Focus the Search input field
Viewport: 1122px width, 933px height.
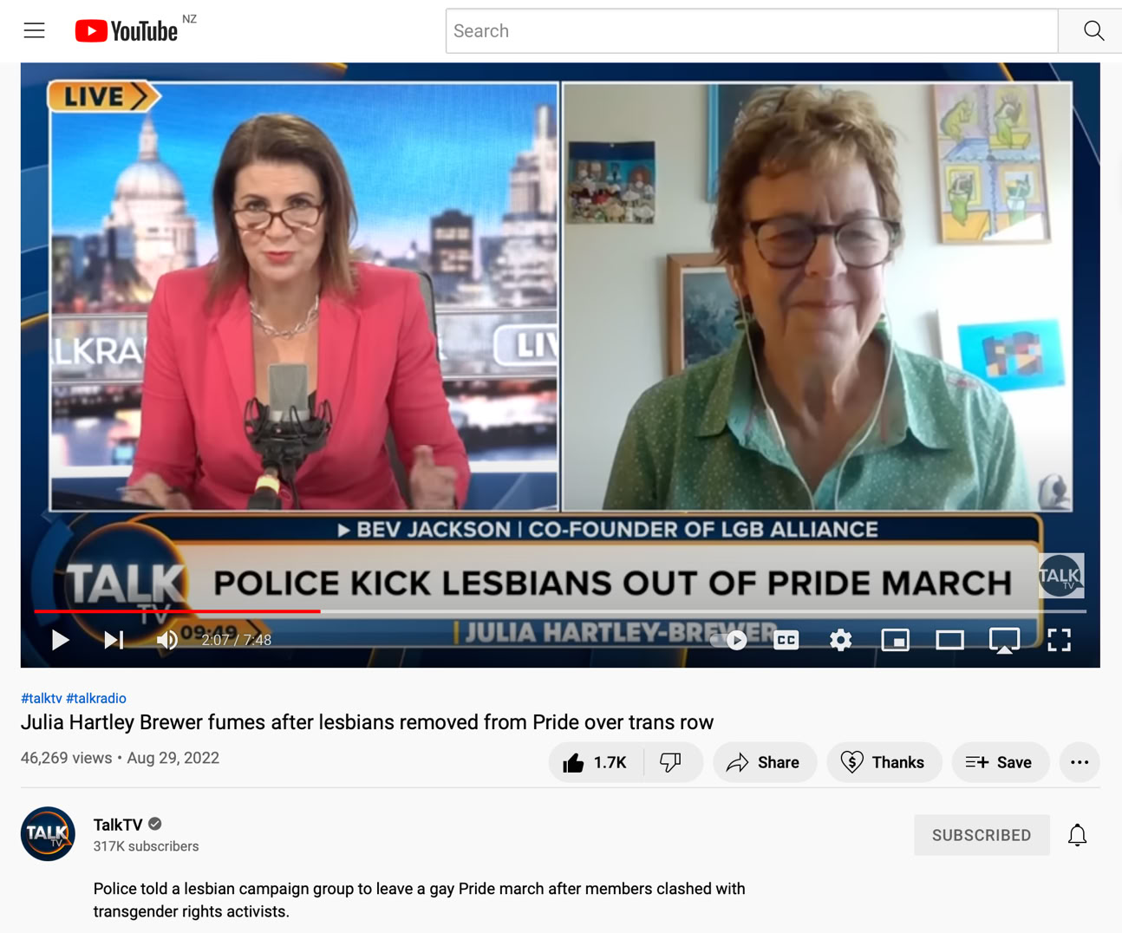click(x=752, y=31)
